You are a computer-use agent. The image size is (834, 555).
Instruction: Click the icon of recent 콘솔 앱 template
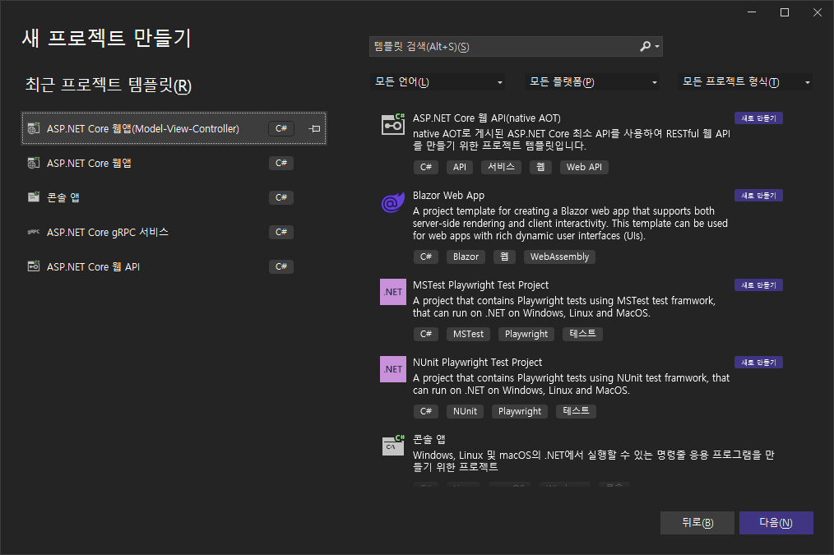click(x=34, y=197)
